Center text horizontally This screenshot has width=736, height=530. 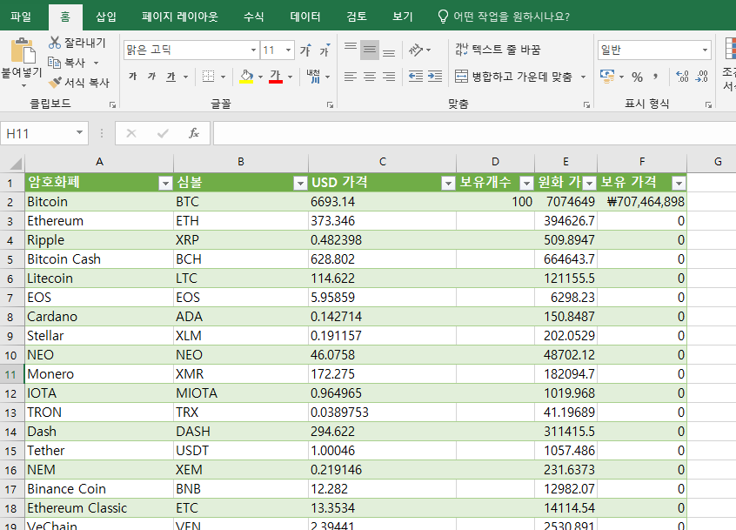coord(370,77)
